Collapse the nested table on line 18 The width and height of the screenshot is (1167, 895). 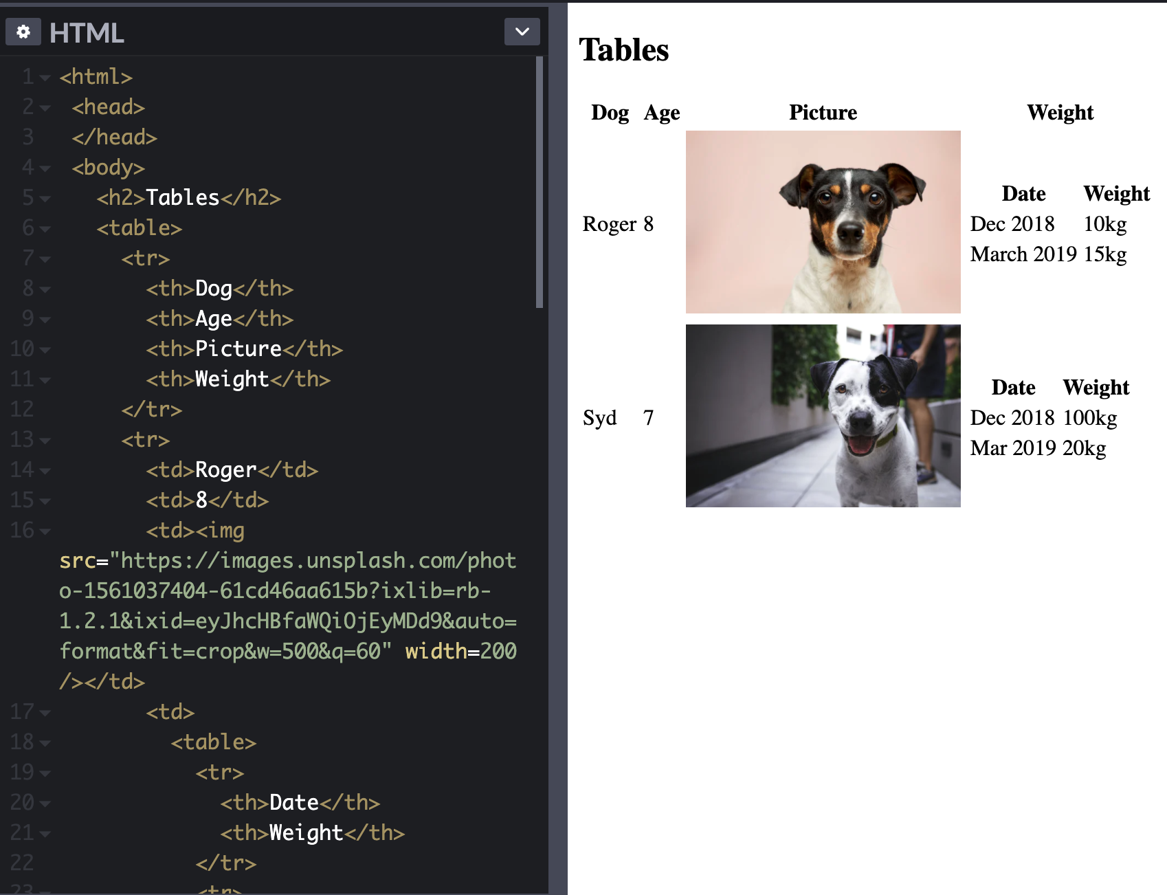click(44, 742)
